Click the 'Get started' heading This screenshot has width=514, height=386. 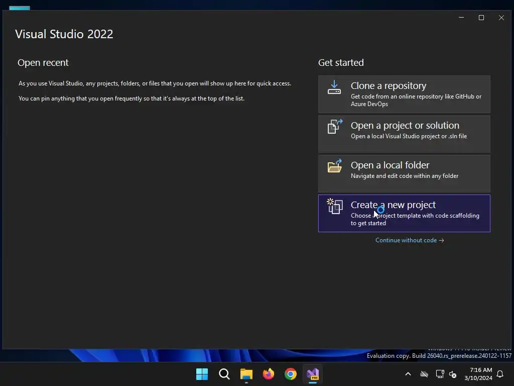pyautogui.click(x=341, y=63)
